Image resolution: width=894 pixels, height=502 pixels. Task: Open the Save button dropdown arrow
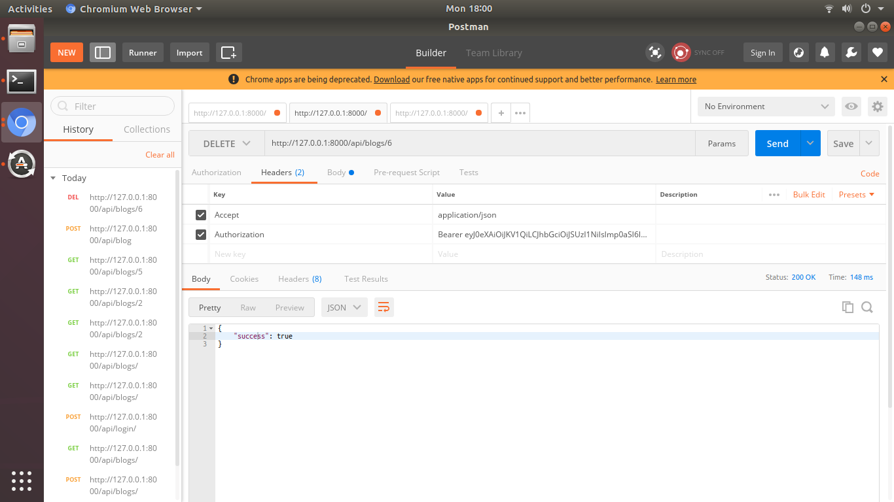pyautogui.click(x=869, y=143)
